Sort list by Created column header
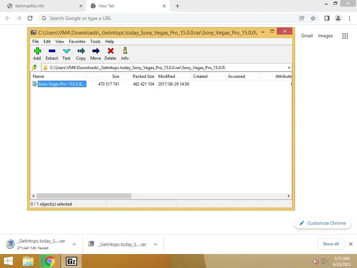Image resolution: width=357 pixels, height=268 pixels. (x=208, y=76)
